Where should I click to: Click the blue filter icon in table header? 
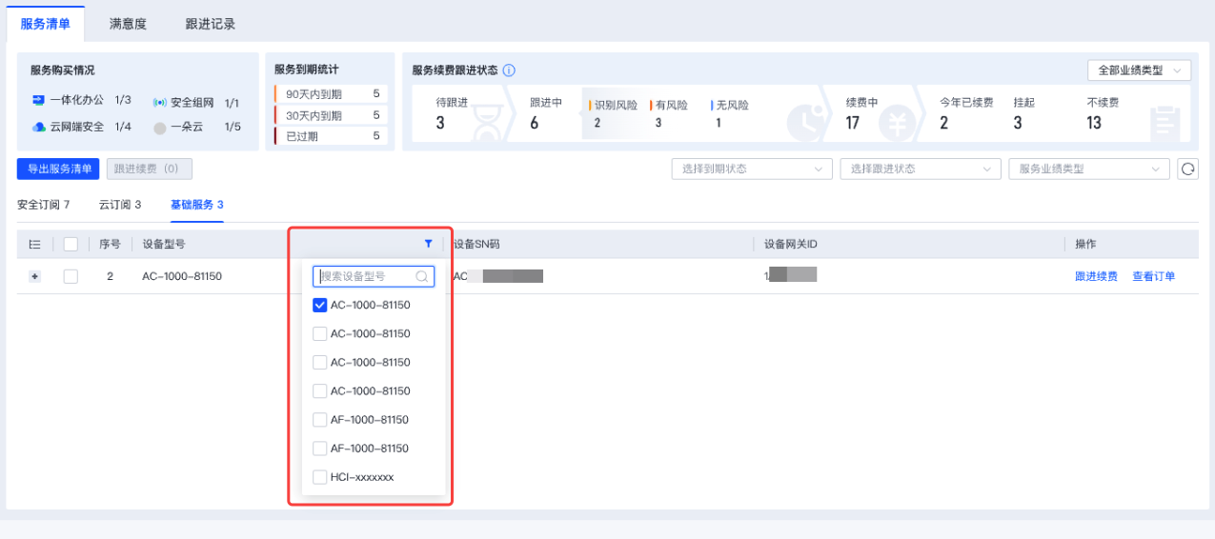pos(428,245)
